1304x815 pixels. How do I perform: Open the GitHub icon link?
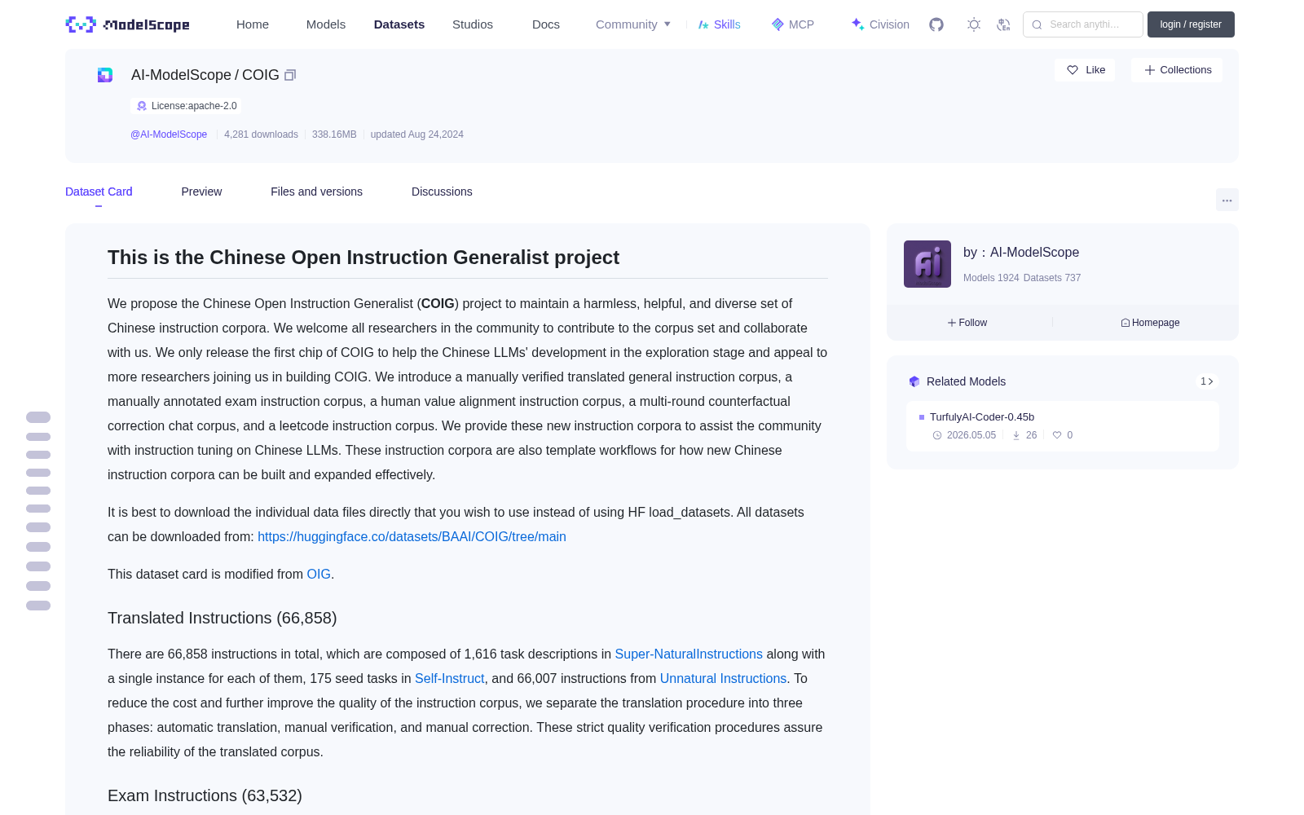click(x=936, y=24)
